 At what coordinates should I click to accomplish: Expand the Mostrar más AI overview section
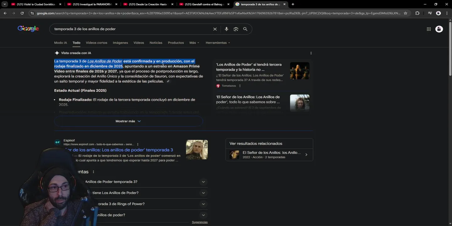click(x=128, y=121)
